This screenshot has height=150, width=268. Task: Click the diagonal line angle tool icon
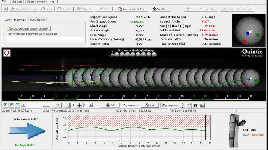pyautogui.click(x=67, y=105)
